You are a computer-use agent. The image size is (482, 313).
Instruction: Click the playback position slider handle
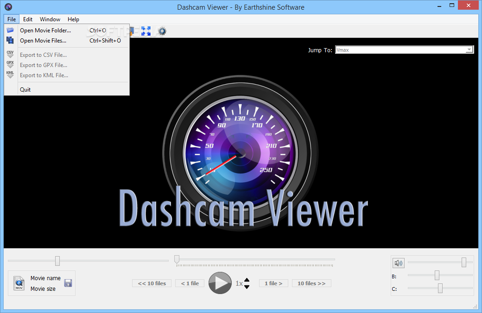pos(177,259)
